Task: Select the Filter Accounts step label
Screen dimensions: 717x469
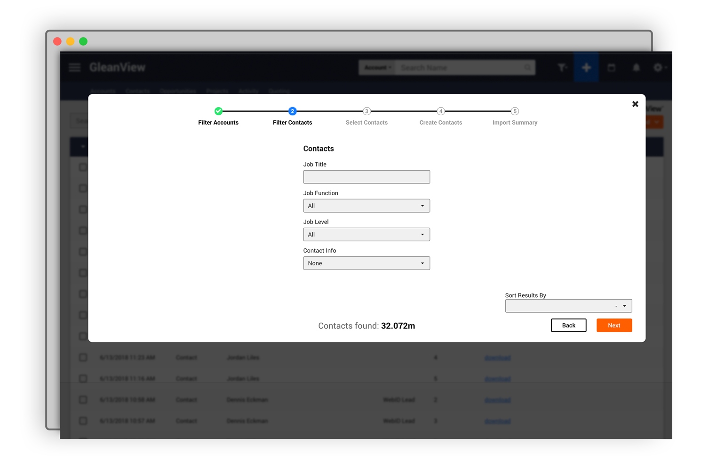Action: [218, 122]
